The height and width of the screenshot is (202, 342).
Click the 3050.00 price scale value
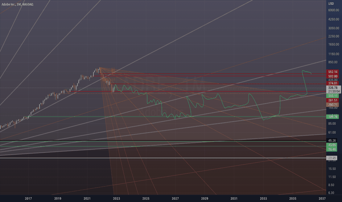[334, 28]
